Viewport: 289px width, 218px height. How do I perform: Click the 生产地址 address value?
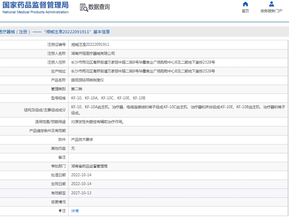143,71
